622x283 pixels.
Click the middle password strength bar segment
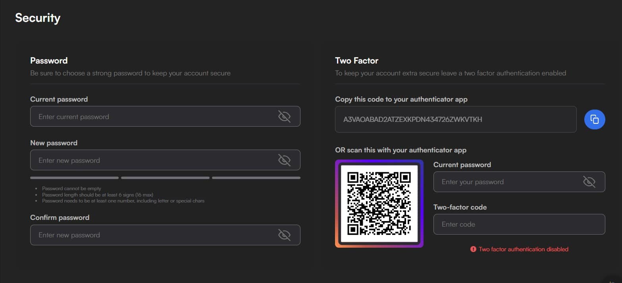[165, 178]
